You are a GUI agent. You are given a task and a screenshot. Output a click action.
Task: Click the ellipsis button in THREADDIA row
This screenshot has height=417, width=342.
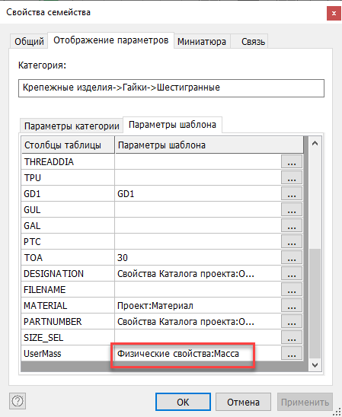pyautogui.click(x=292, y=161)
